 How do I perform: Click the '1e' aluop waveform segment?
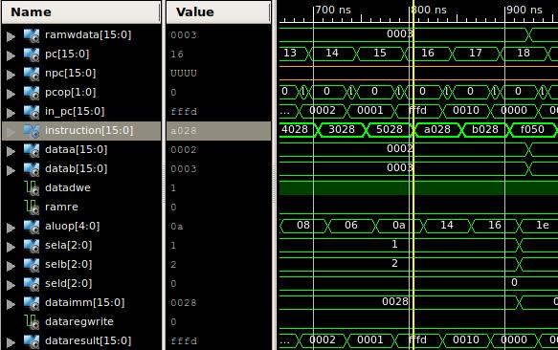[x=539, y=225]
